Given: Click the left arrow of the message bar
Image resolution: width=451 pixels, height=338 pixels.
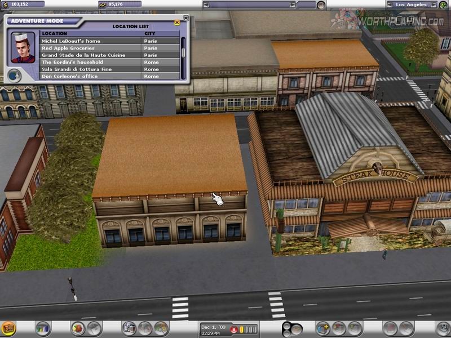Looking at the screenshot, I should pos(206,5).
